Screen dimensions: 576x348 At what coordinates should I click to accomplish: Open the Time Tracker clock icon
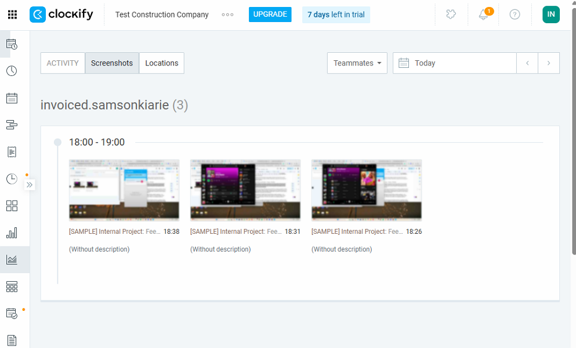tap(11, 71)
